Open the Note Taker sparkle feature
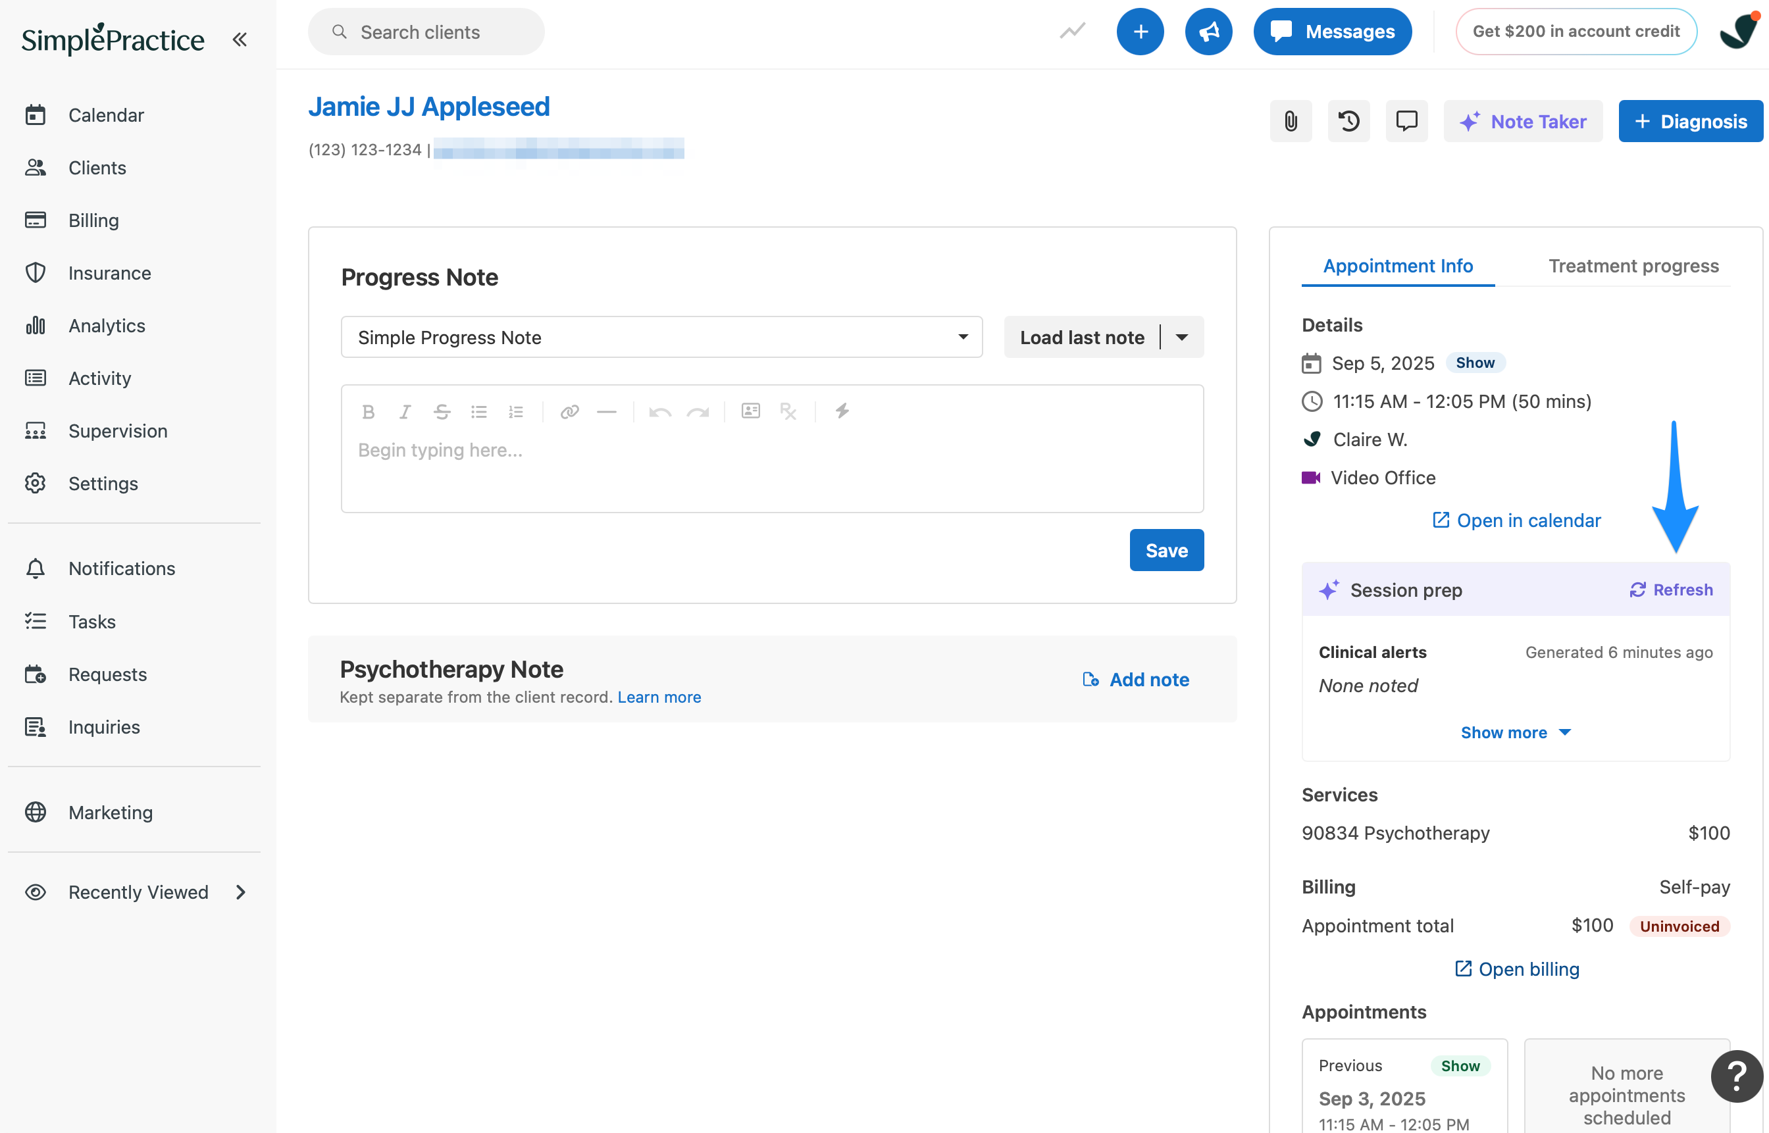Viewport: 1769px width, 1133px height. (1522, 120)
